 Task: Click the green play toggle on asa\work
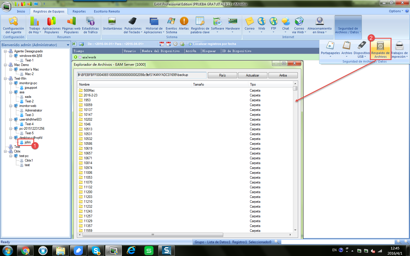tap(75, 57)
